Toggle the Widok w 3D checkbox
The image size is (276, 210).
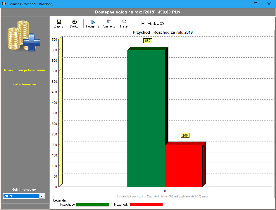(x=143, y=23)
